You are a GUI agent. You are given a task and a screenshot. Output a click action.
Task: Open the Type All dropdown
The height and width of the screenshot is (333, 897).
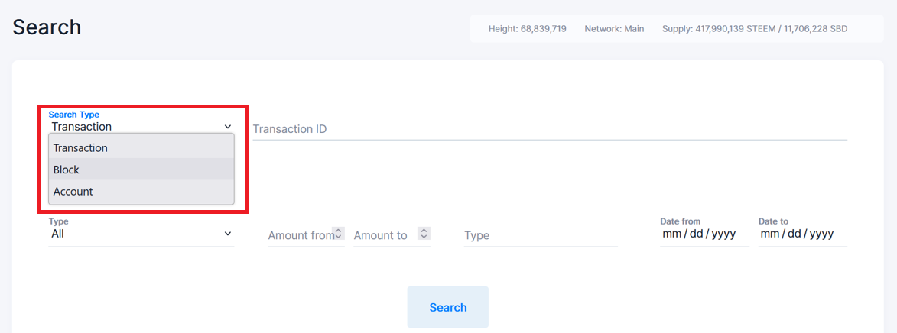(141, 234)
